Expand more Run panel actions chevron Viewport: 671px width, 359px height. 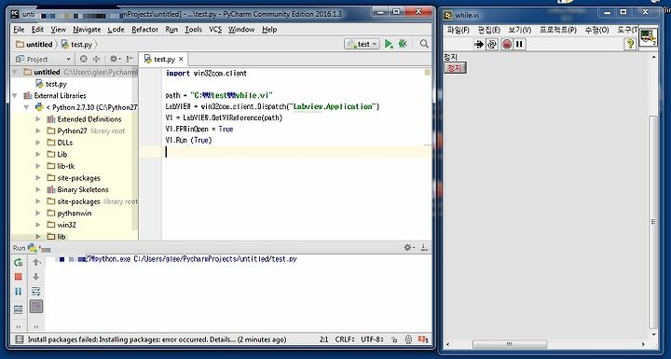click(x=19, y=327)
